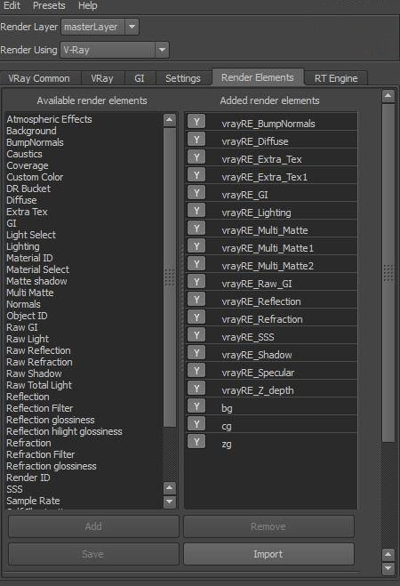Select Raw Shadow in available elements
The width and height of the screenshot is (400, 586).
34,373
